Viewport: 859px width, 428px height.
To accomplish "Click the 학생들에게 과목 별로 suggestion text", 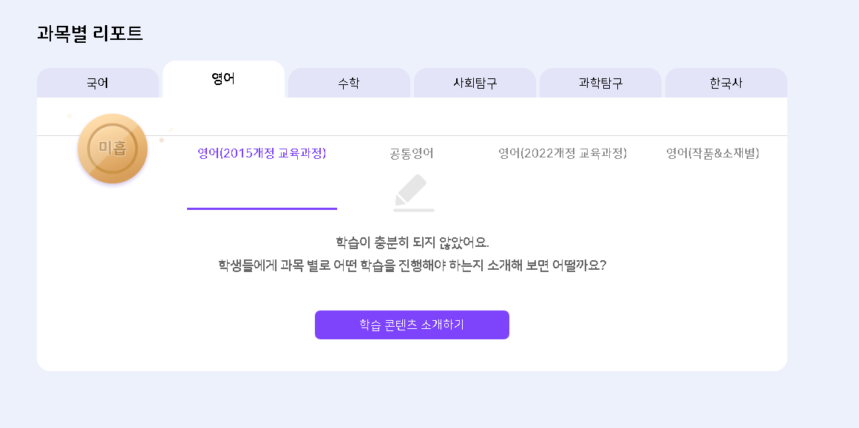I will pos(412,265).
